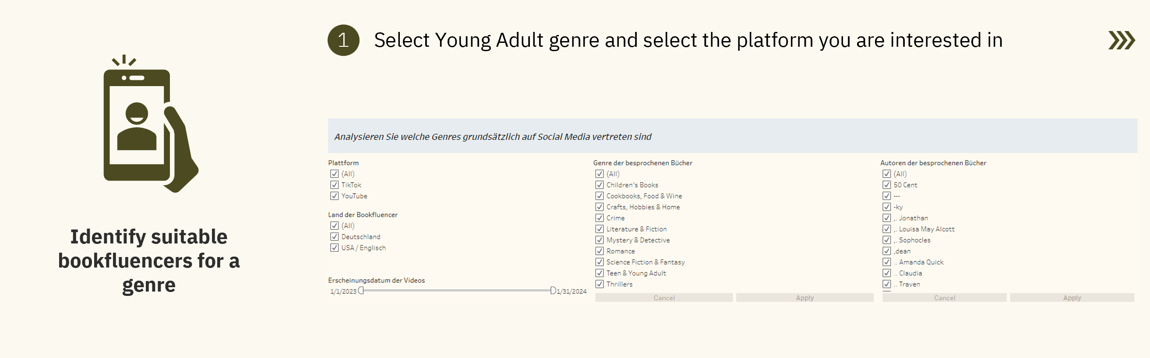Apply the genre filter selection
The height and width of the screenshot is (358, 1150).
[x=804, y=298]
